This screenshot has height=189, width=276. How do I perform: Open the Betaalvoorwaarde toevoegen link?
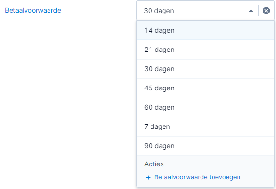coord(197,177)
